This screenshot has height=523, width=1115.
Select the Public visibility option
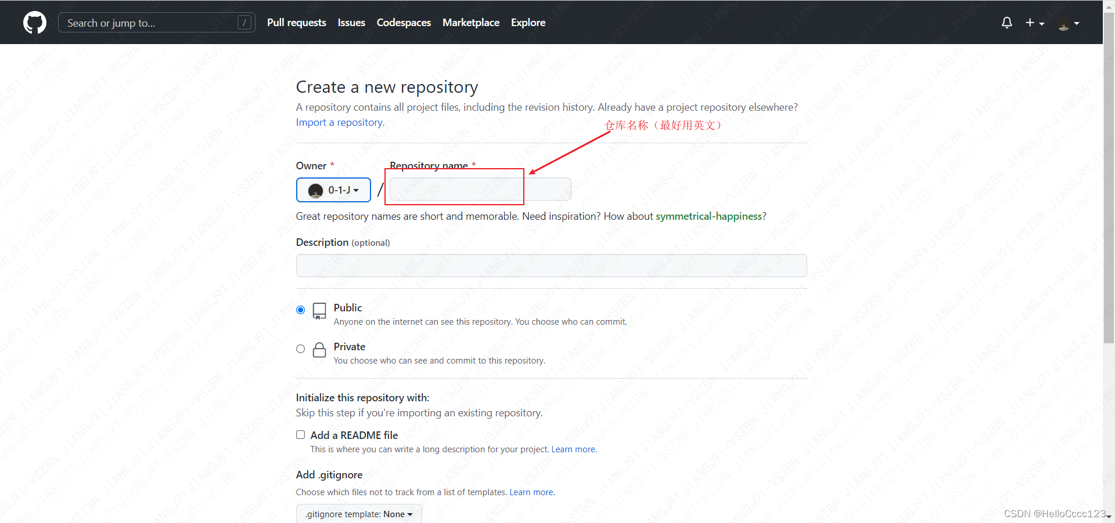pos(300,310)
